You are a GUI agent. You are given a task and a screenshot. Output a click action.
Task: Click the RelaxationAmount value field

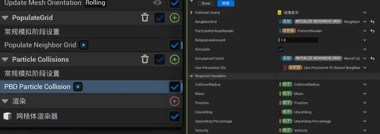(298, 40)
